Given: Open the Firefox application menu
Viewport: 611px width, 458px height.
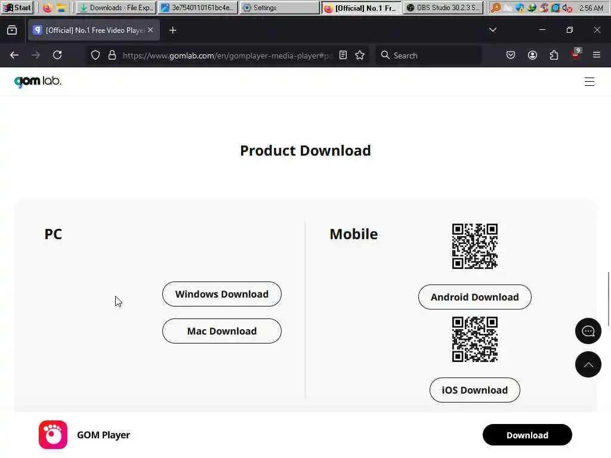Looking at the screenshot, I should tap(597, 55).
